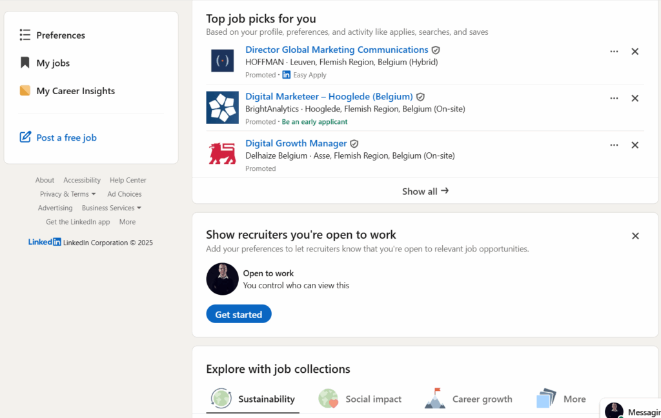This screenshot has height=418, width=661.
Task: Click the Sustainability globe icon
Action: [x=221, y=399]
